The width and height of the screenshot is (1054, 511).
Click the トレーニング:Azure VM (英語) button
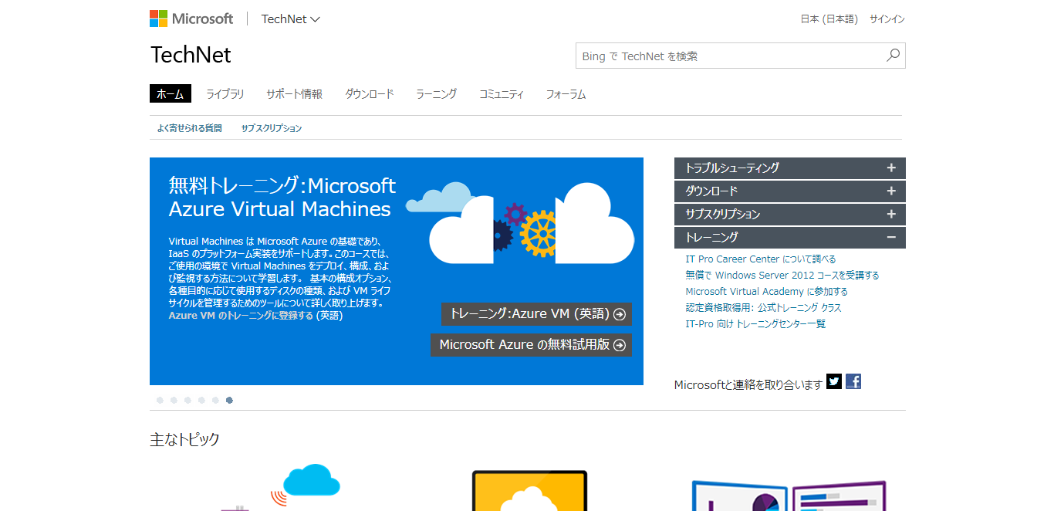[x=537, y=314]
